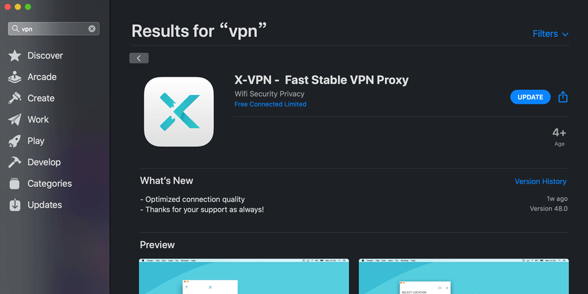
Task: Click the Work paper plane icon
Action: 15,120
